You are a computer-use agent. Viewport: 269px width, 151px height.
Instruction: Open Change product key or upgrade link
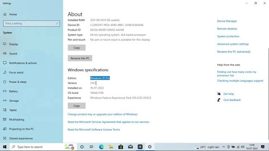point(103,114)
